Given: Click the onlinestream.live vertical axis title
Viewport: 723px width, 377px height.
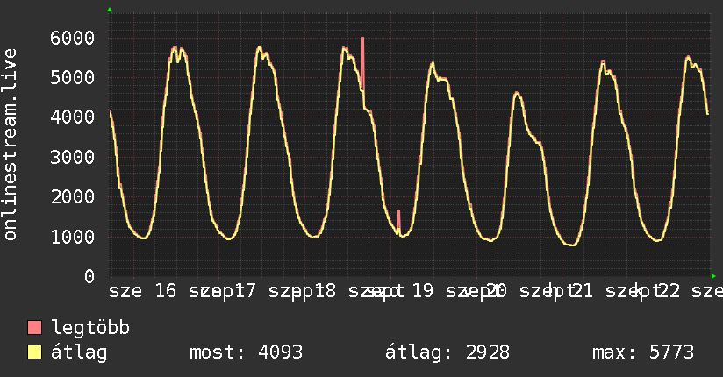Looking at the screenshot, I should pos(10,145).
